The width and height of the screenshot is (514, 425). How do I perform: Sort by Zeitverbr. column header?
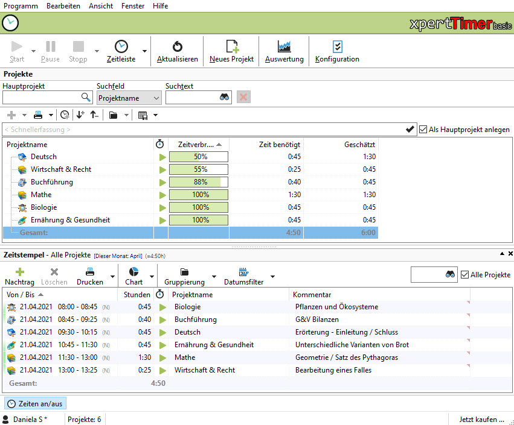[x=199, y=144]
